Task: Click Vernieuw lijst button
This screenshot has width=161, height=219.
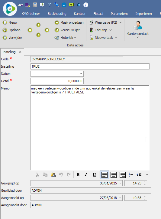Action: [67, 30]
